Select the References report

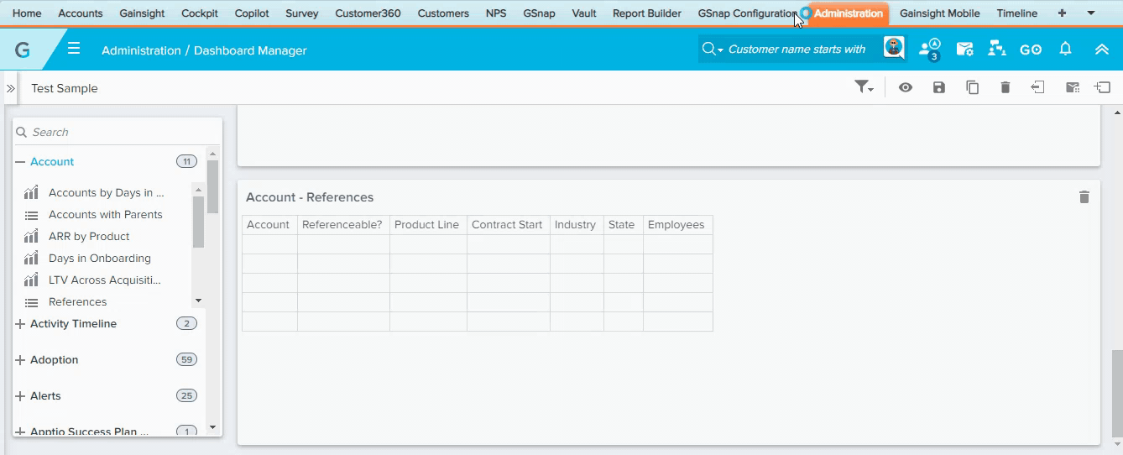[78, 302]
